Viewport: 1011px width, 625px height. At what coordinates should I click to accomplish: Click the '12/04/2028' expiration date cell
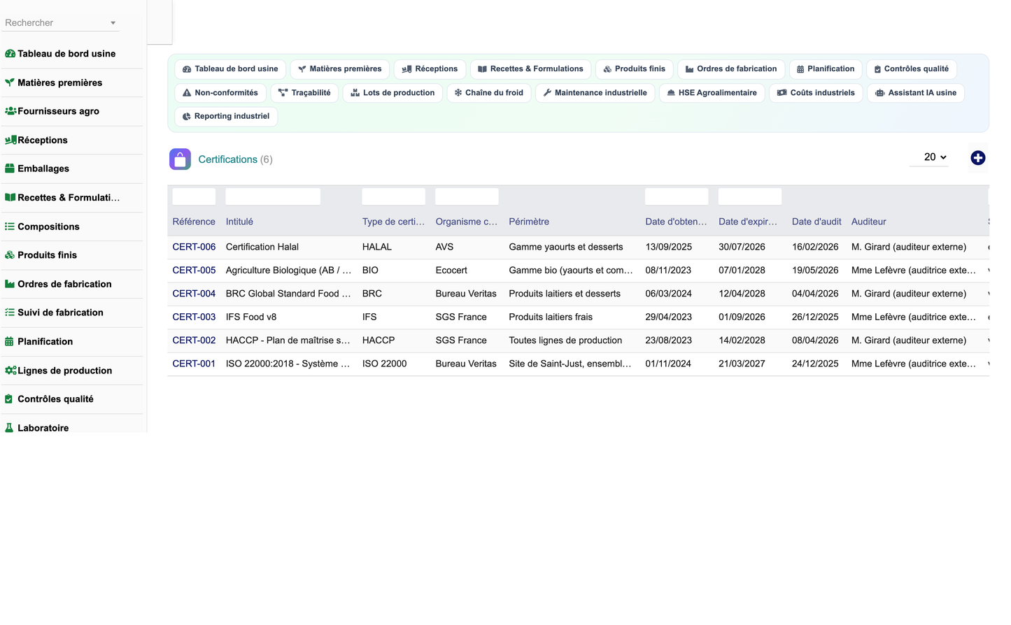(742, 294)
